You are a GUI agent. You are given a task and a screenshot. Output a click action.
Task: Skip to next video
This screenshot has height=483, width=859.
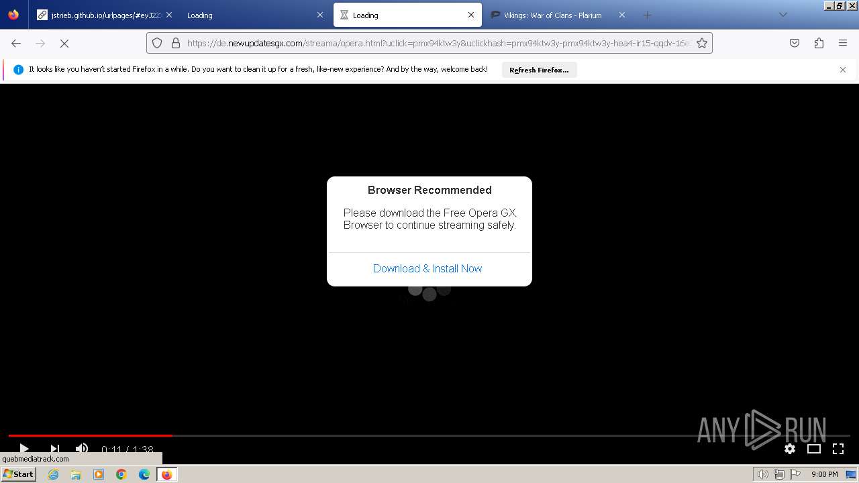54,449
